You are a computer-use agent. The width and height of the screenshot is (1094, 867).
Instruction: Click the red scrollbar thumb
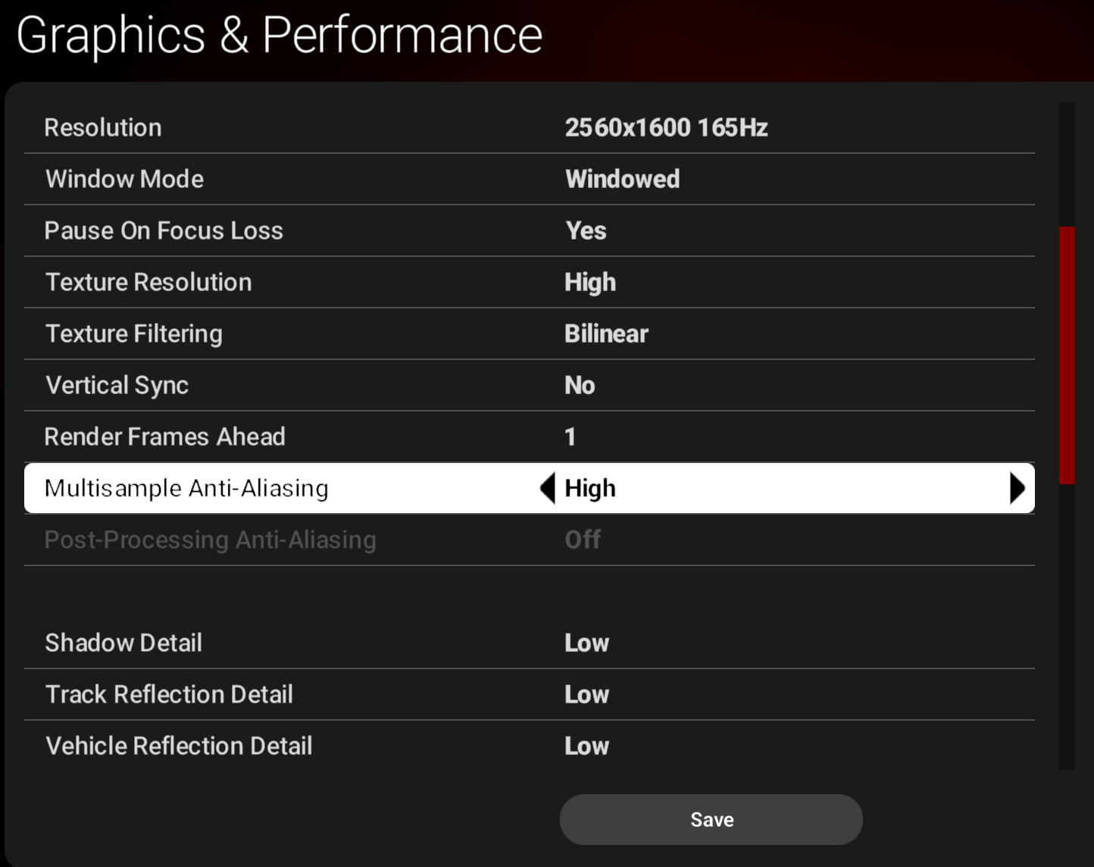(x=1067, y=355)
